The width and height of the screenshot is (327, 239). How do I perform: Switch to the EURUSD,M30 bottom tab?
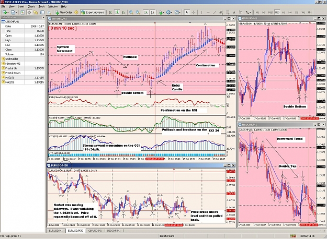[75, 231]
